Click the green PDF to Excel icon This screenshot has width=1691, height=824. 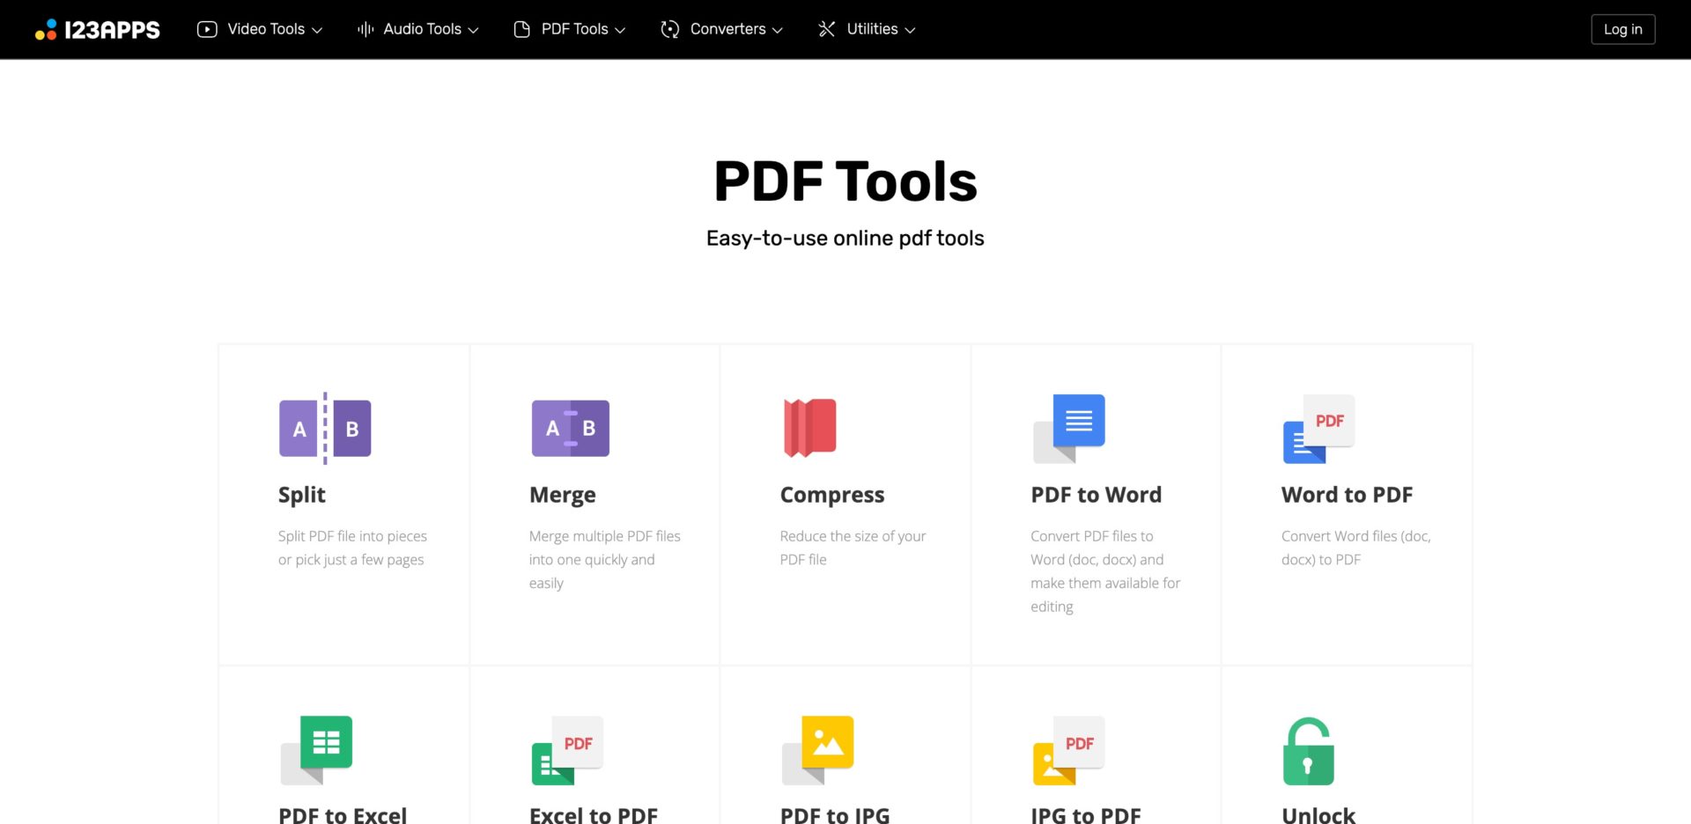click(x=317, y=751)
